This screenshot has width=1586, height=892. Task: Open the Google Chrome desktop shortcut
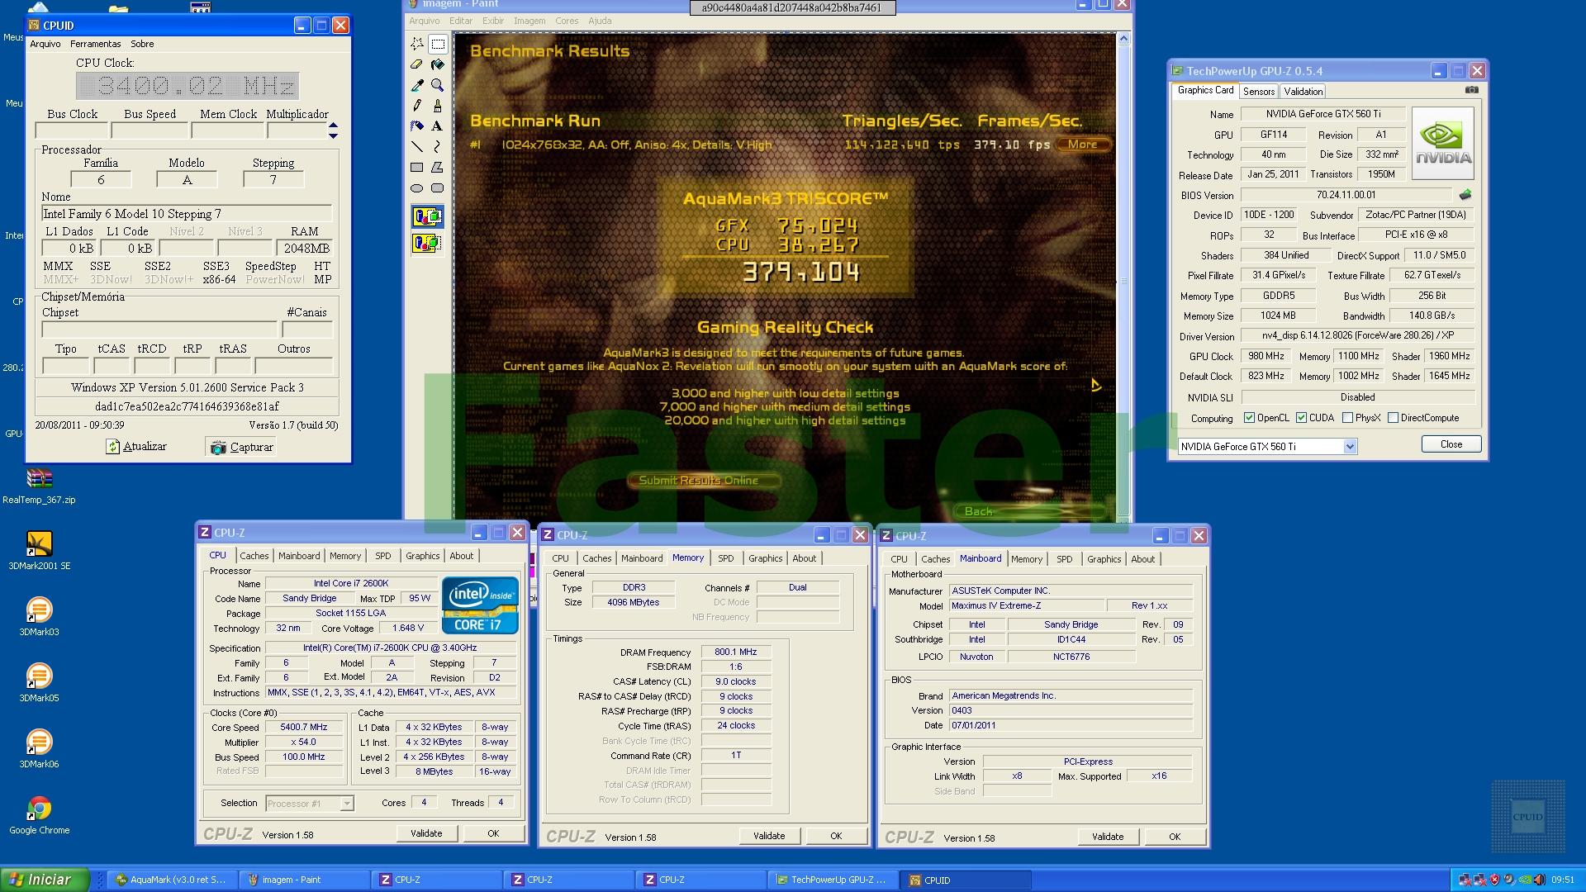39,815
